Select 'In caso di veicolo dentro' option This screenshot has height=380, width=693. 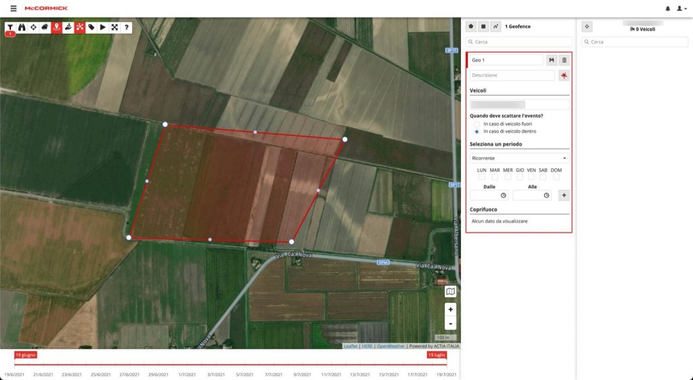476,132
